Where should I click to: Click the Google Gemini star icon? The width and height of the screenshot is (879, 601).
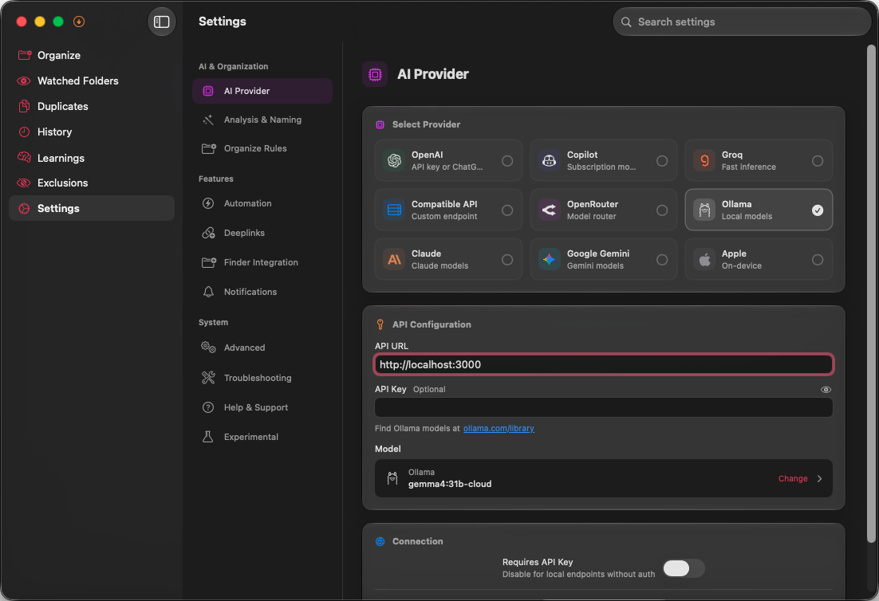click(x=550, y=259)
